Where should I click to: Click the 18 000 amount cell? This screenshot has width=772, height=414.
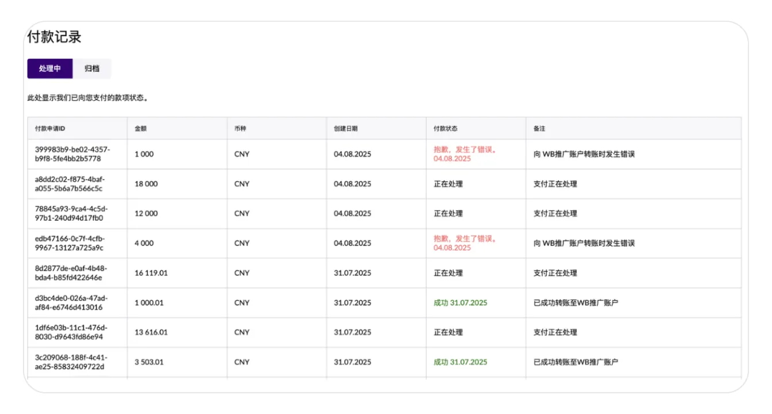click(146, 184)
